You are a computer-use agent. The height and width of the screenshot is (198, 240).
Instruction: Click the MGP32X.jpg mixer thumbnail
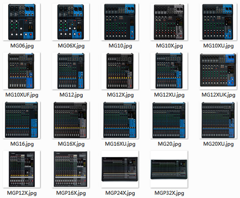pos(169,169)
